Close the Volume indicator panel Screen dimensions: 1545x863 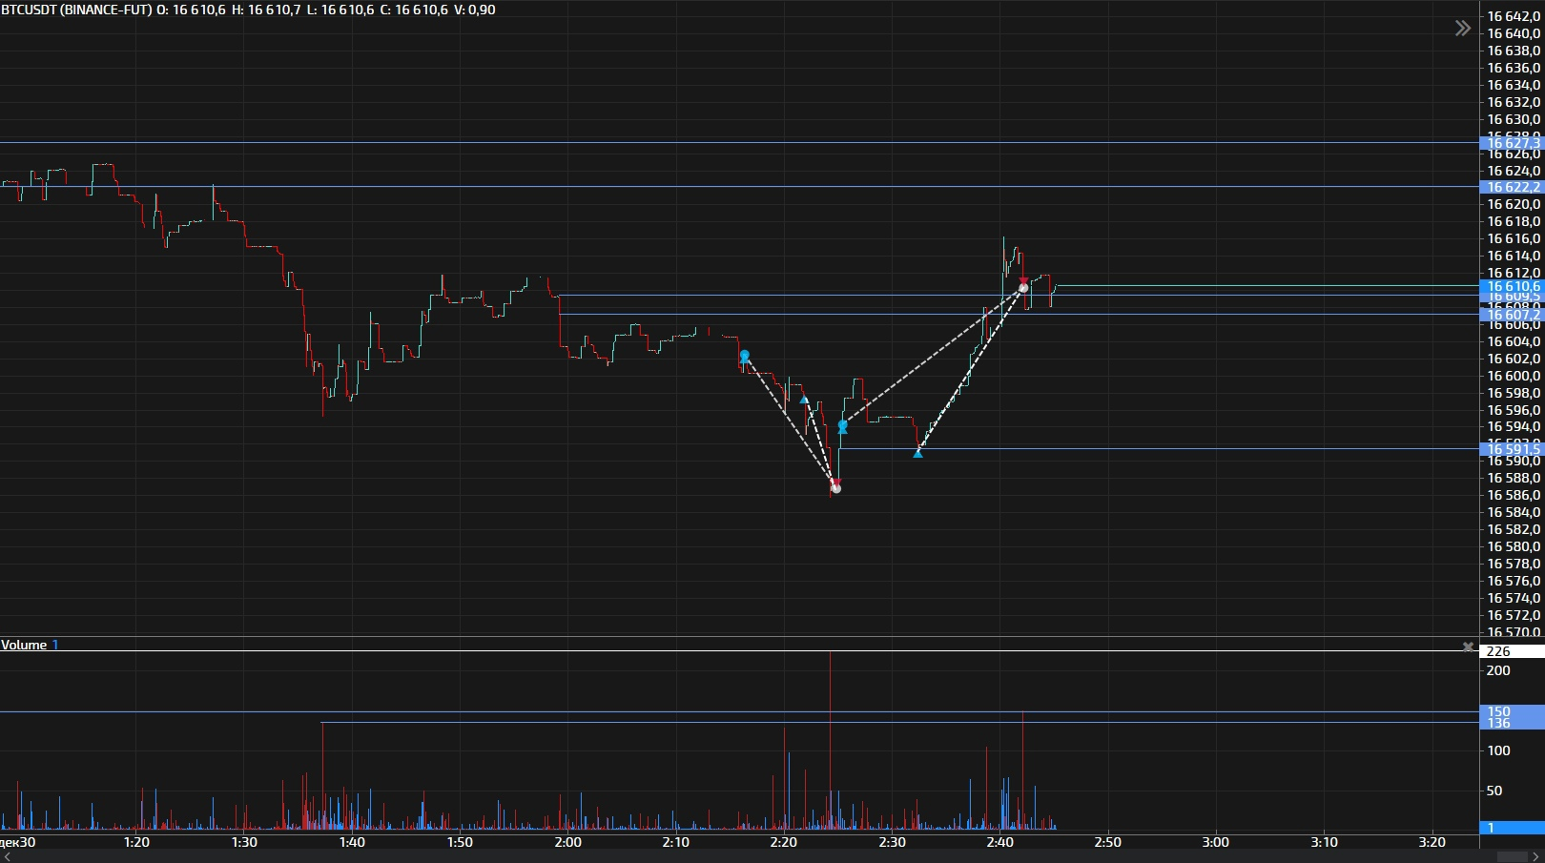coord(1468,647)
